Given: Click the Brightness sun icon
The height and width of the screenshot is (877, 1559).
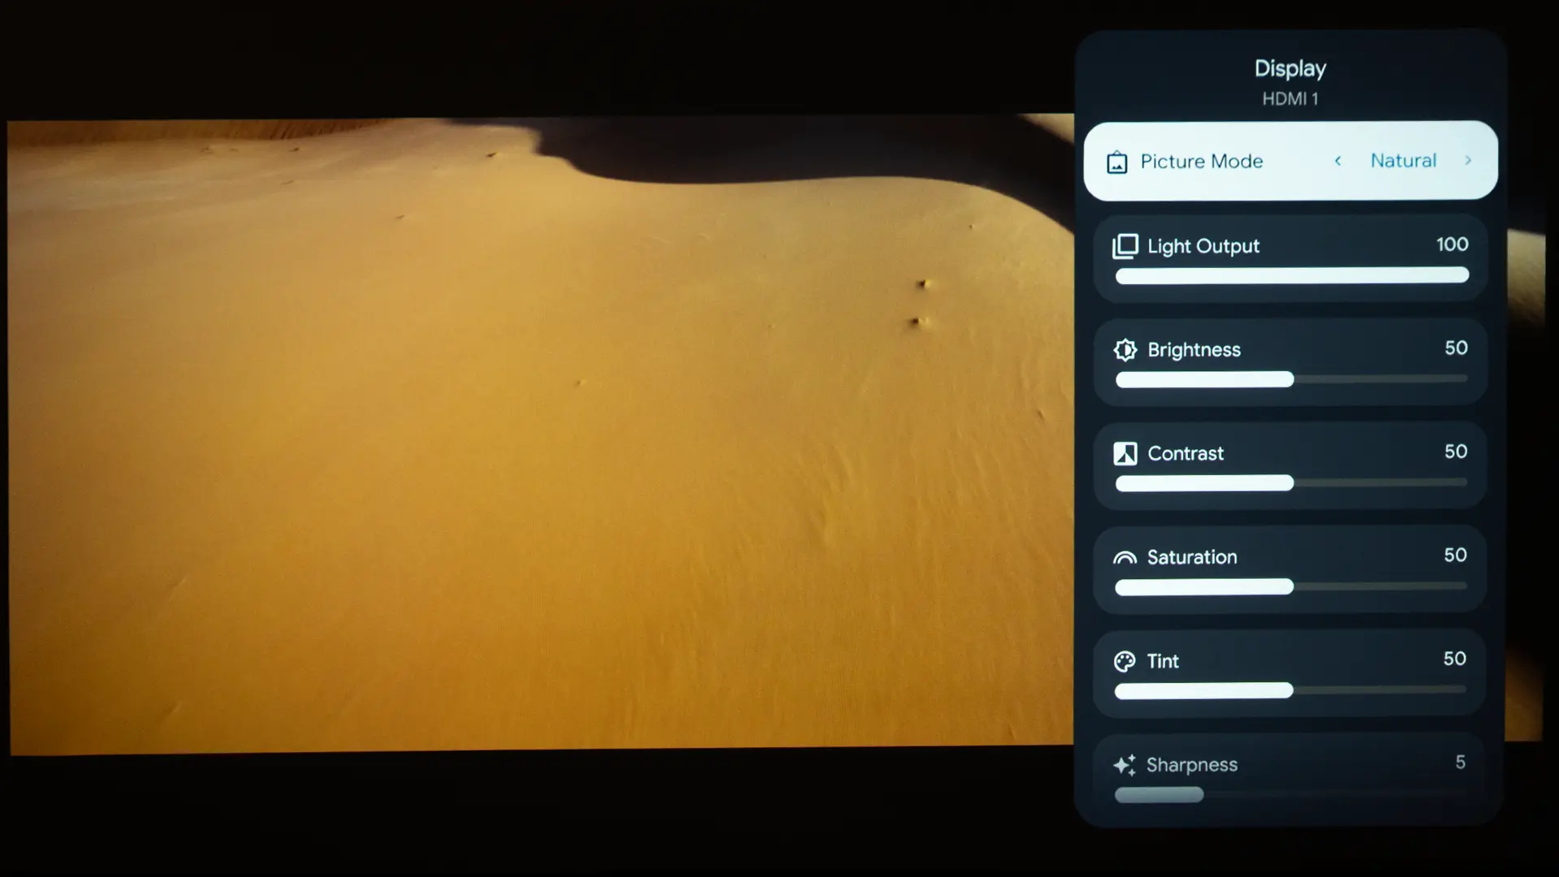Looking at the screenshot, I should [1125, 350].
